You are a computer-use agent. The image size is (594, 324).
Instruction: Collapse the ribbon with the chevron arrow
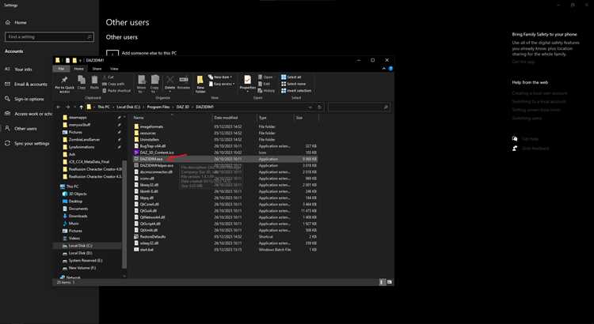(x=384, y=69)
